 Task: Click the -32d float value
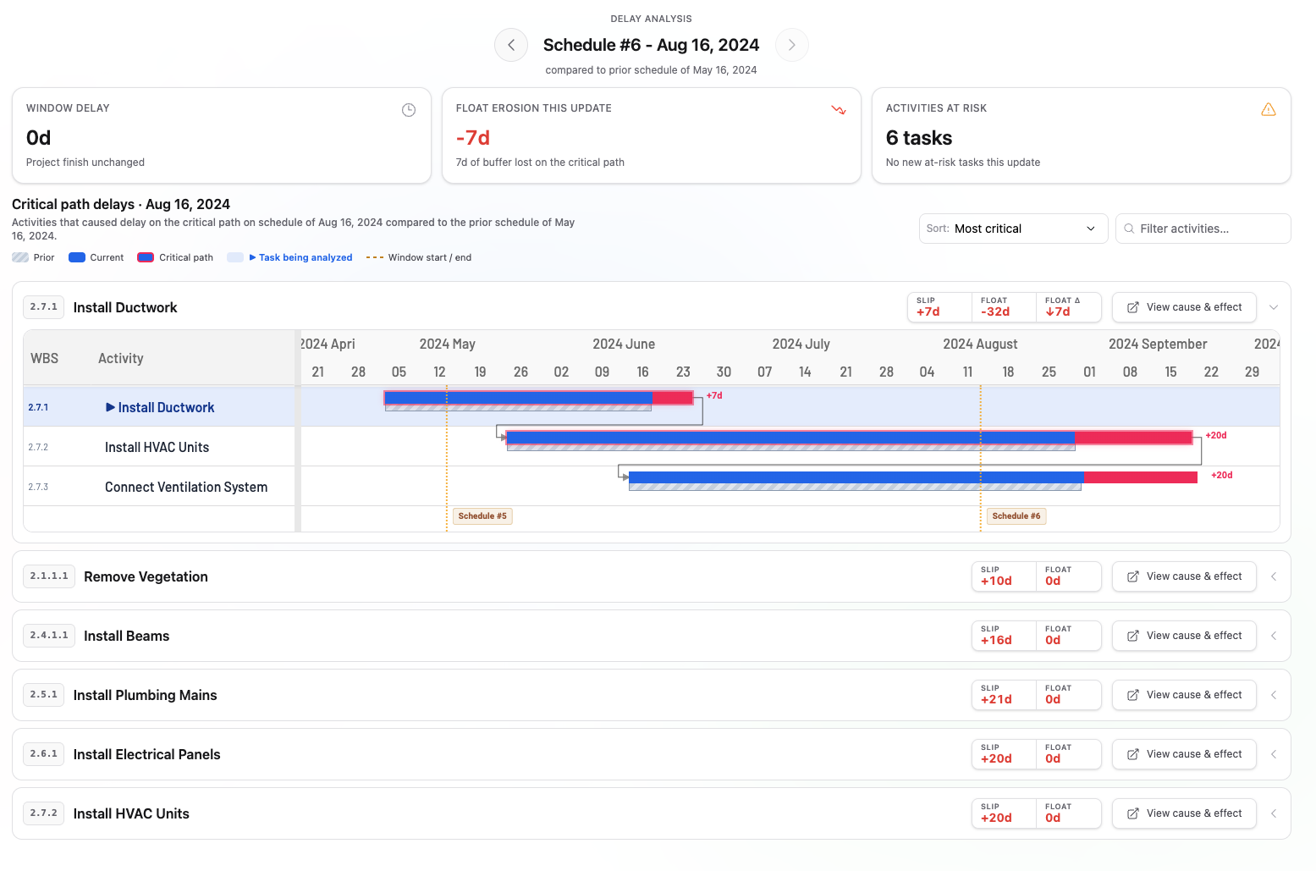coord(995,311)
